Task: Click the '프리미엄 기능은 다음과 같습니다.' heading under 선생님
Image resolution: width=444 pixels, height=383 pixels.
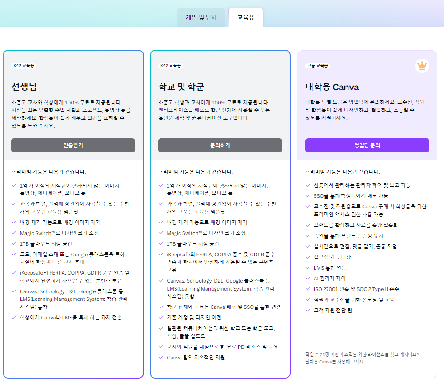Action: pyautogui.click(x=48, y=172)
